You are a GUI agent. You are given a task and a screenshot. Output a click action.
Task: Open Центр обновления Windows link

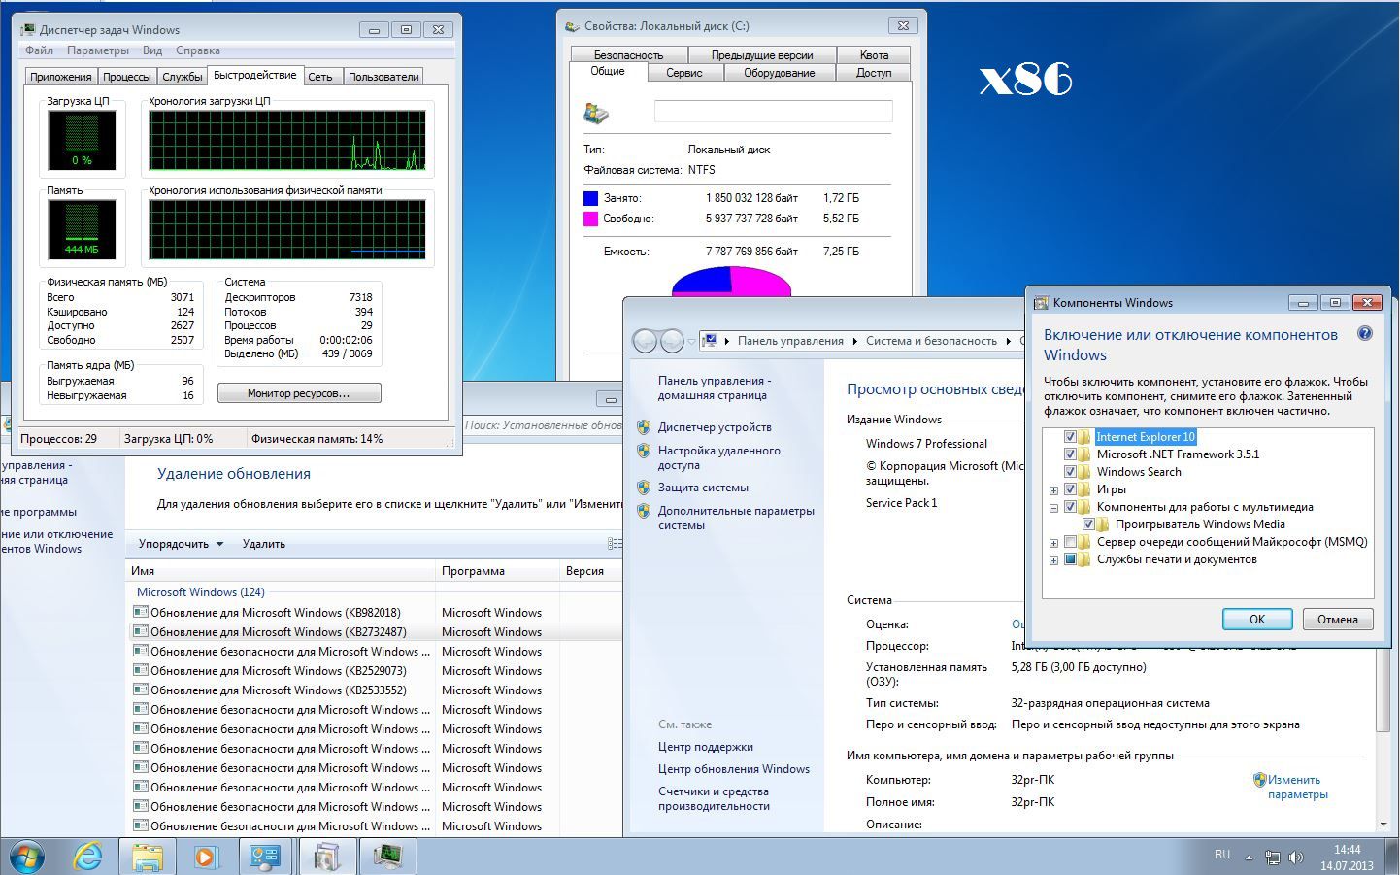734,769
